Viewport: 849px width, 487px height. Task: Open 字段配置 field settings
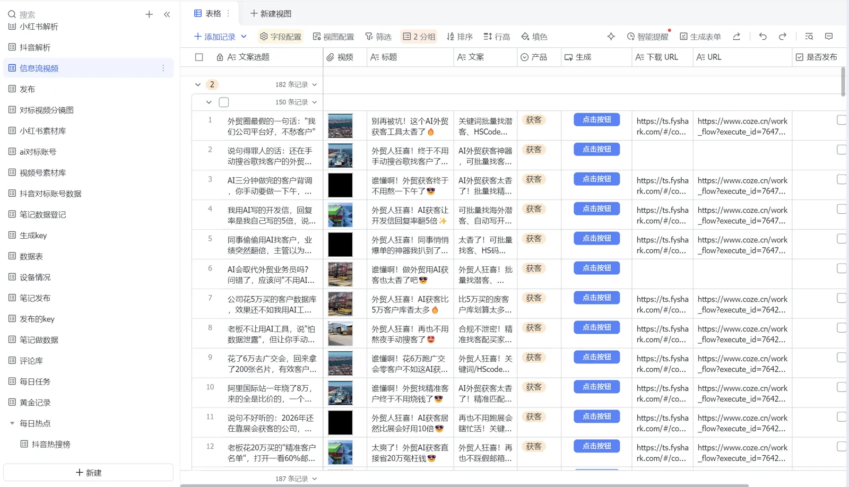pos(280,36)
